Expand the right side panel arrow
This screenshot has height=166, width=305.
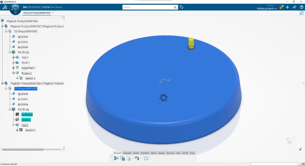pos(303,83)
